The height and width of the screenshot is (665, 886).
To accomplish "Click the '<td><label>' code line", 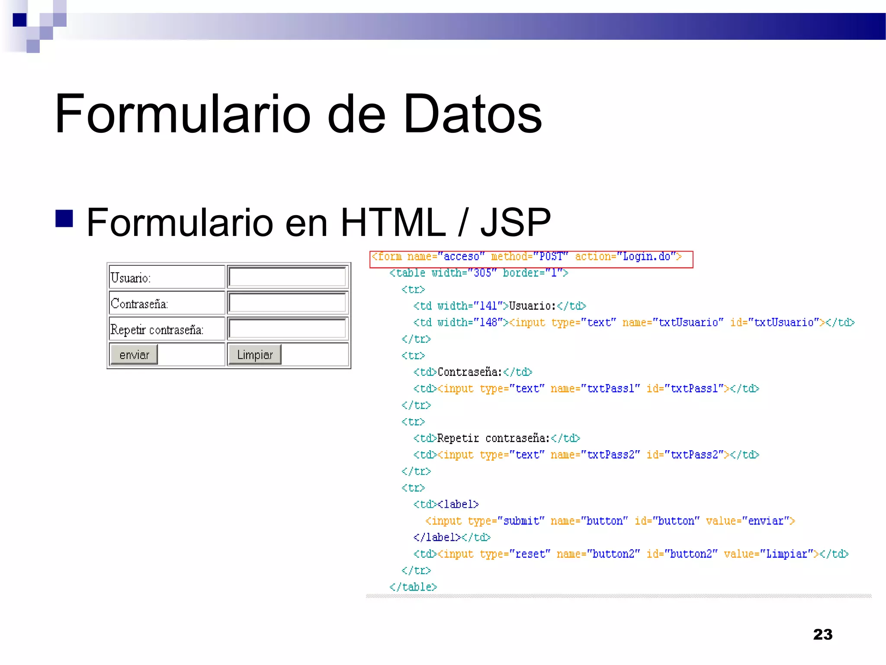I will click(446, 505).
